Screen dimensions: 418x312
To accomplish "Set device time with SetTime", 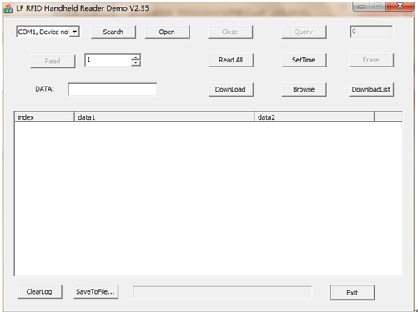I will [304, 60].
